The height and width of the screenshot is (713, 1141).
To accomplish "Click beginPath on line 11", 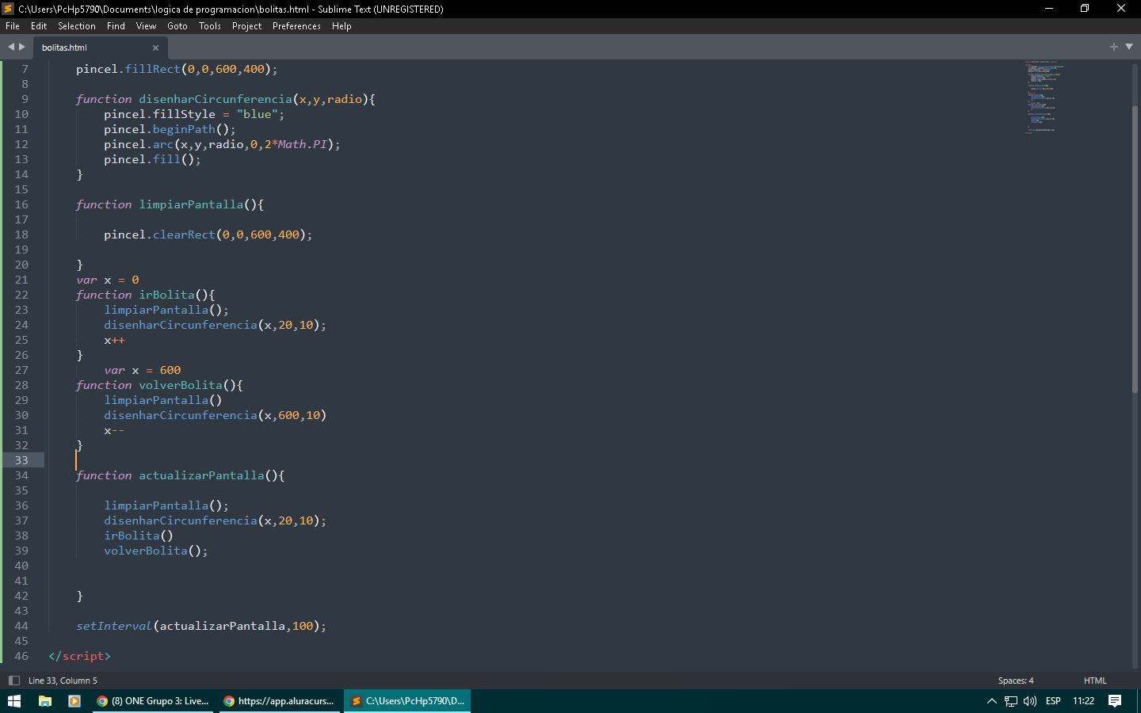I will click(184, 129).
